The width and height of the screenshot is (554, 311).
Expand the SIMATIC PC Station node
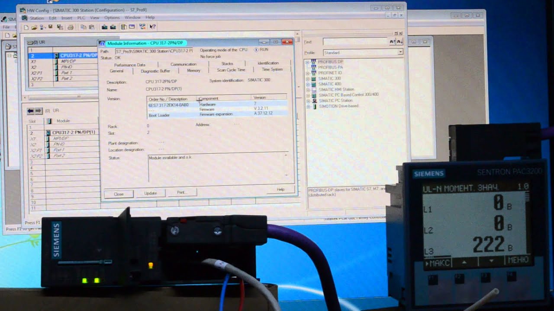pos(308,101)
